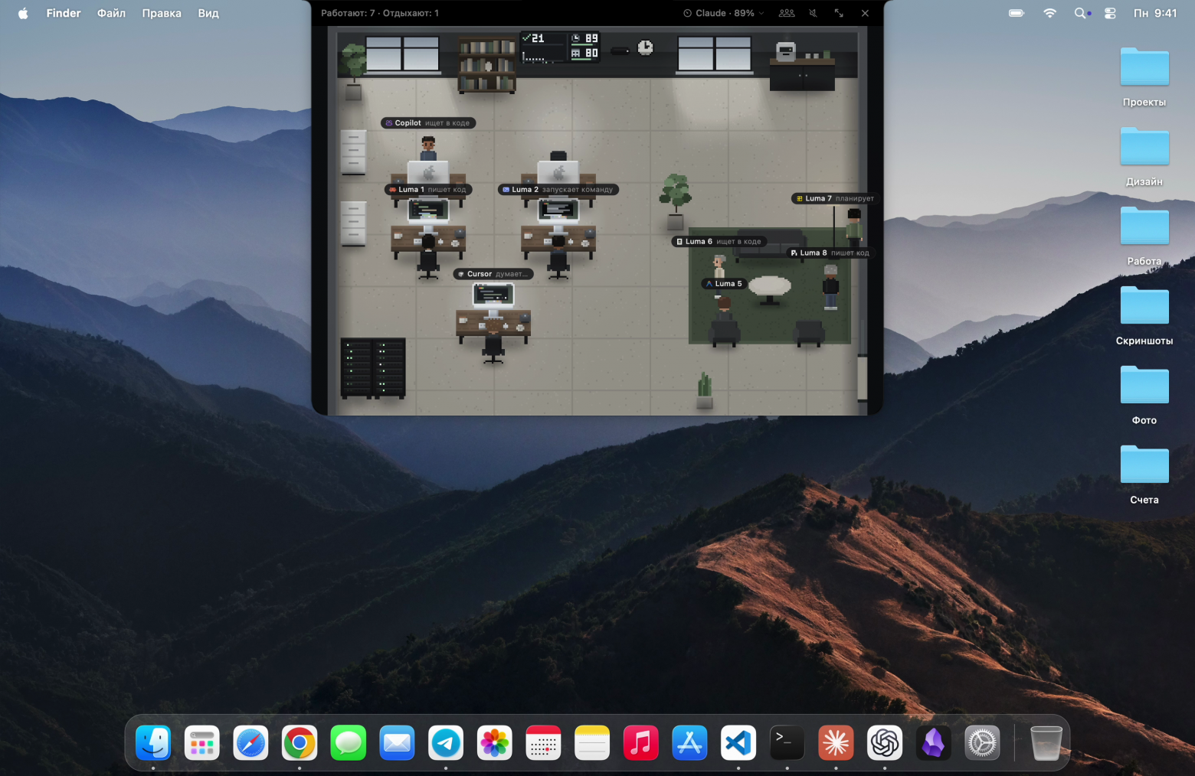Screen dimensions: 1195x776
Task: Select the Luma 8 agent label
Action: tap(830, 253)
